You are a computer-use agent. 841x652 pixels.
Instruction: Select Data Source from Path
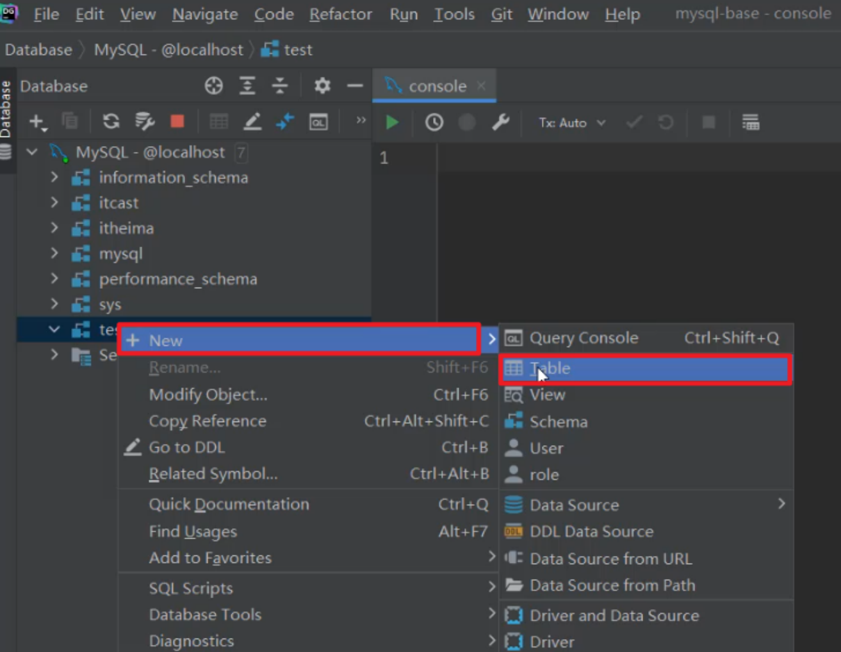tap(646, 585)
